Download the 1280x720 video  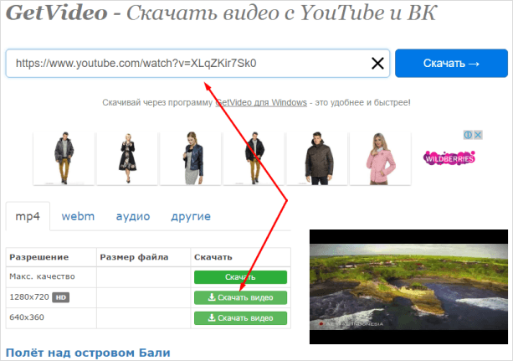240,297
